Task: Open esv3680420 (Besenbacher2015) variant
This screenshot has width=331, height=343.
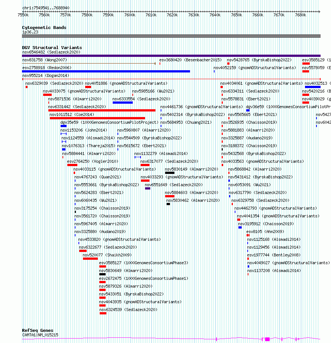Action: click(x=190, y=60)
